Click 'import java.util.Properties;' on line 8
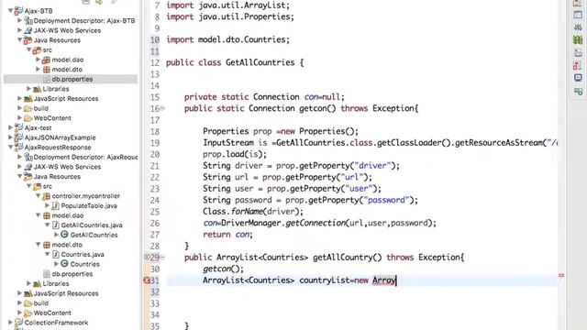 coord(230,16)
